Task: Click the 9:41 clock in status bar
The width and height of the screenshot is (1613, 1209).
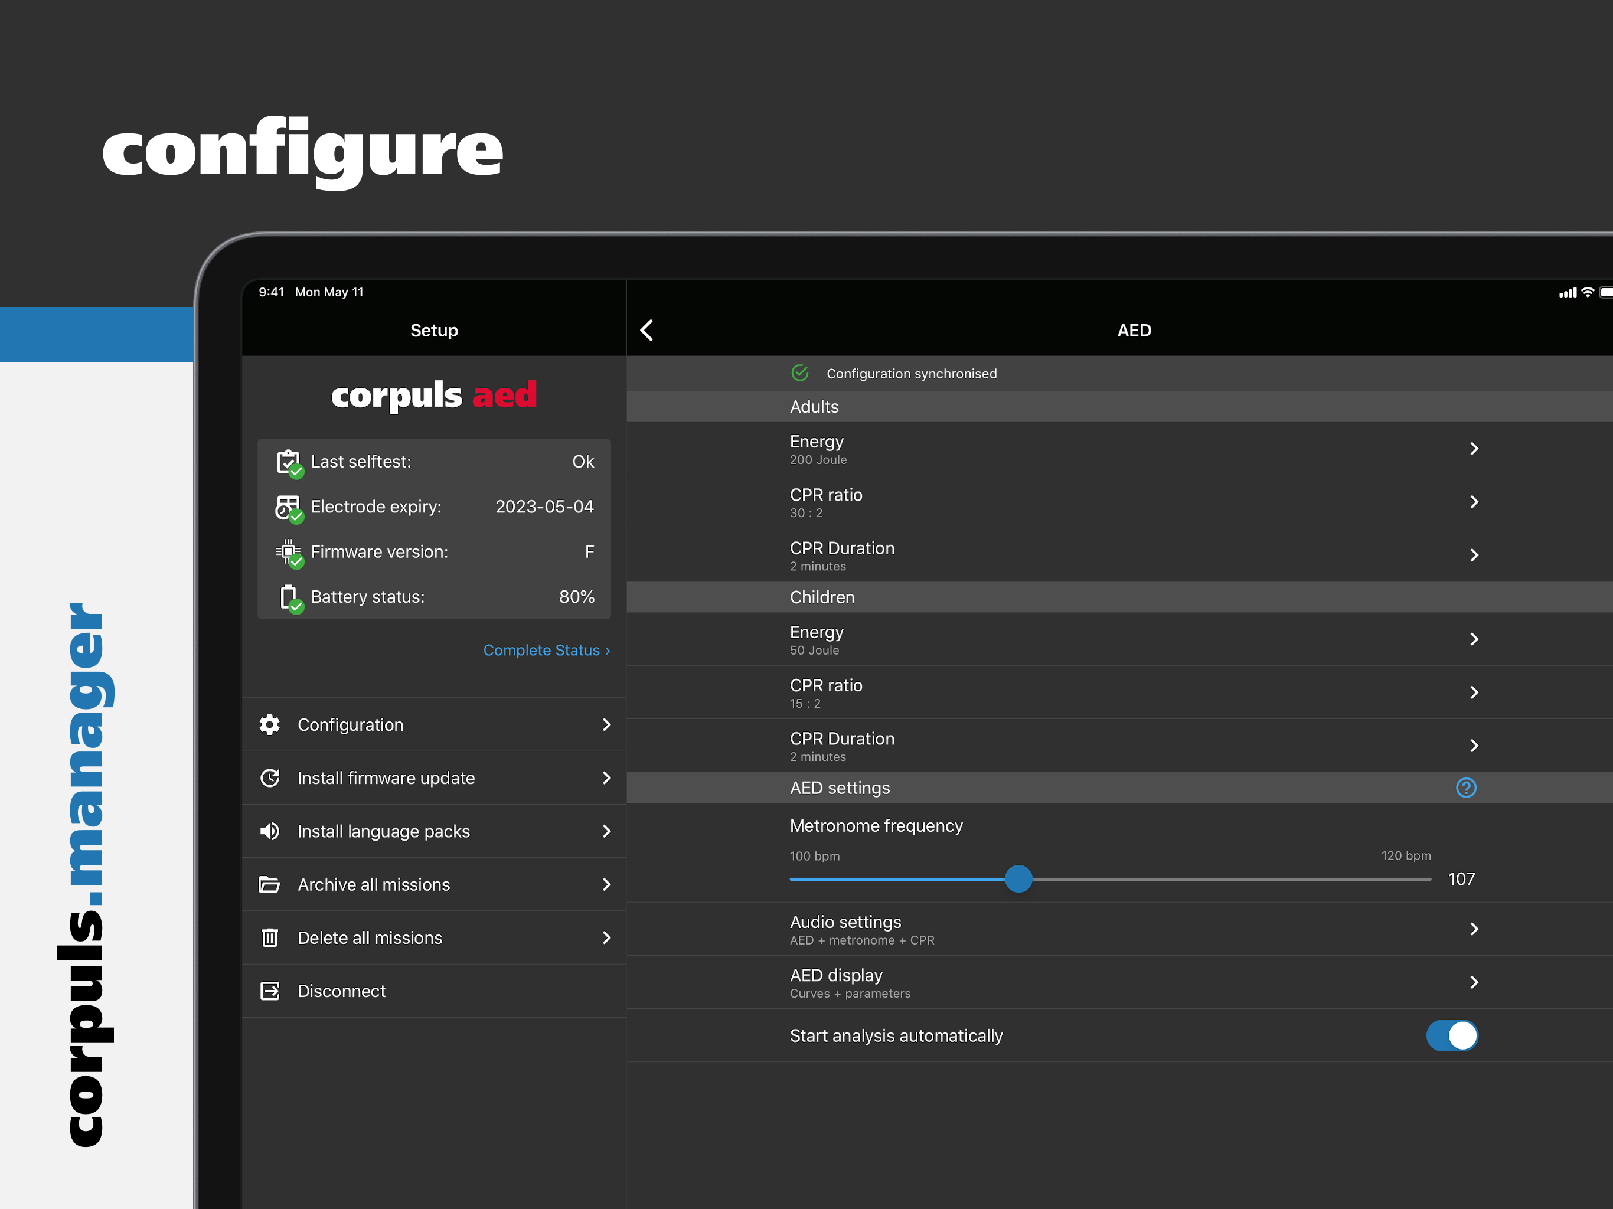Action: click(x=271, y=292)
